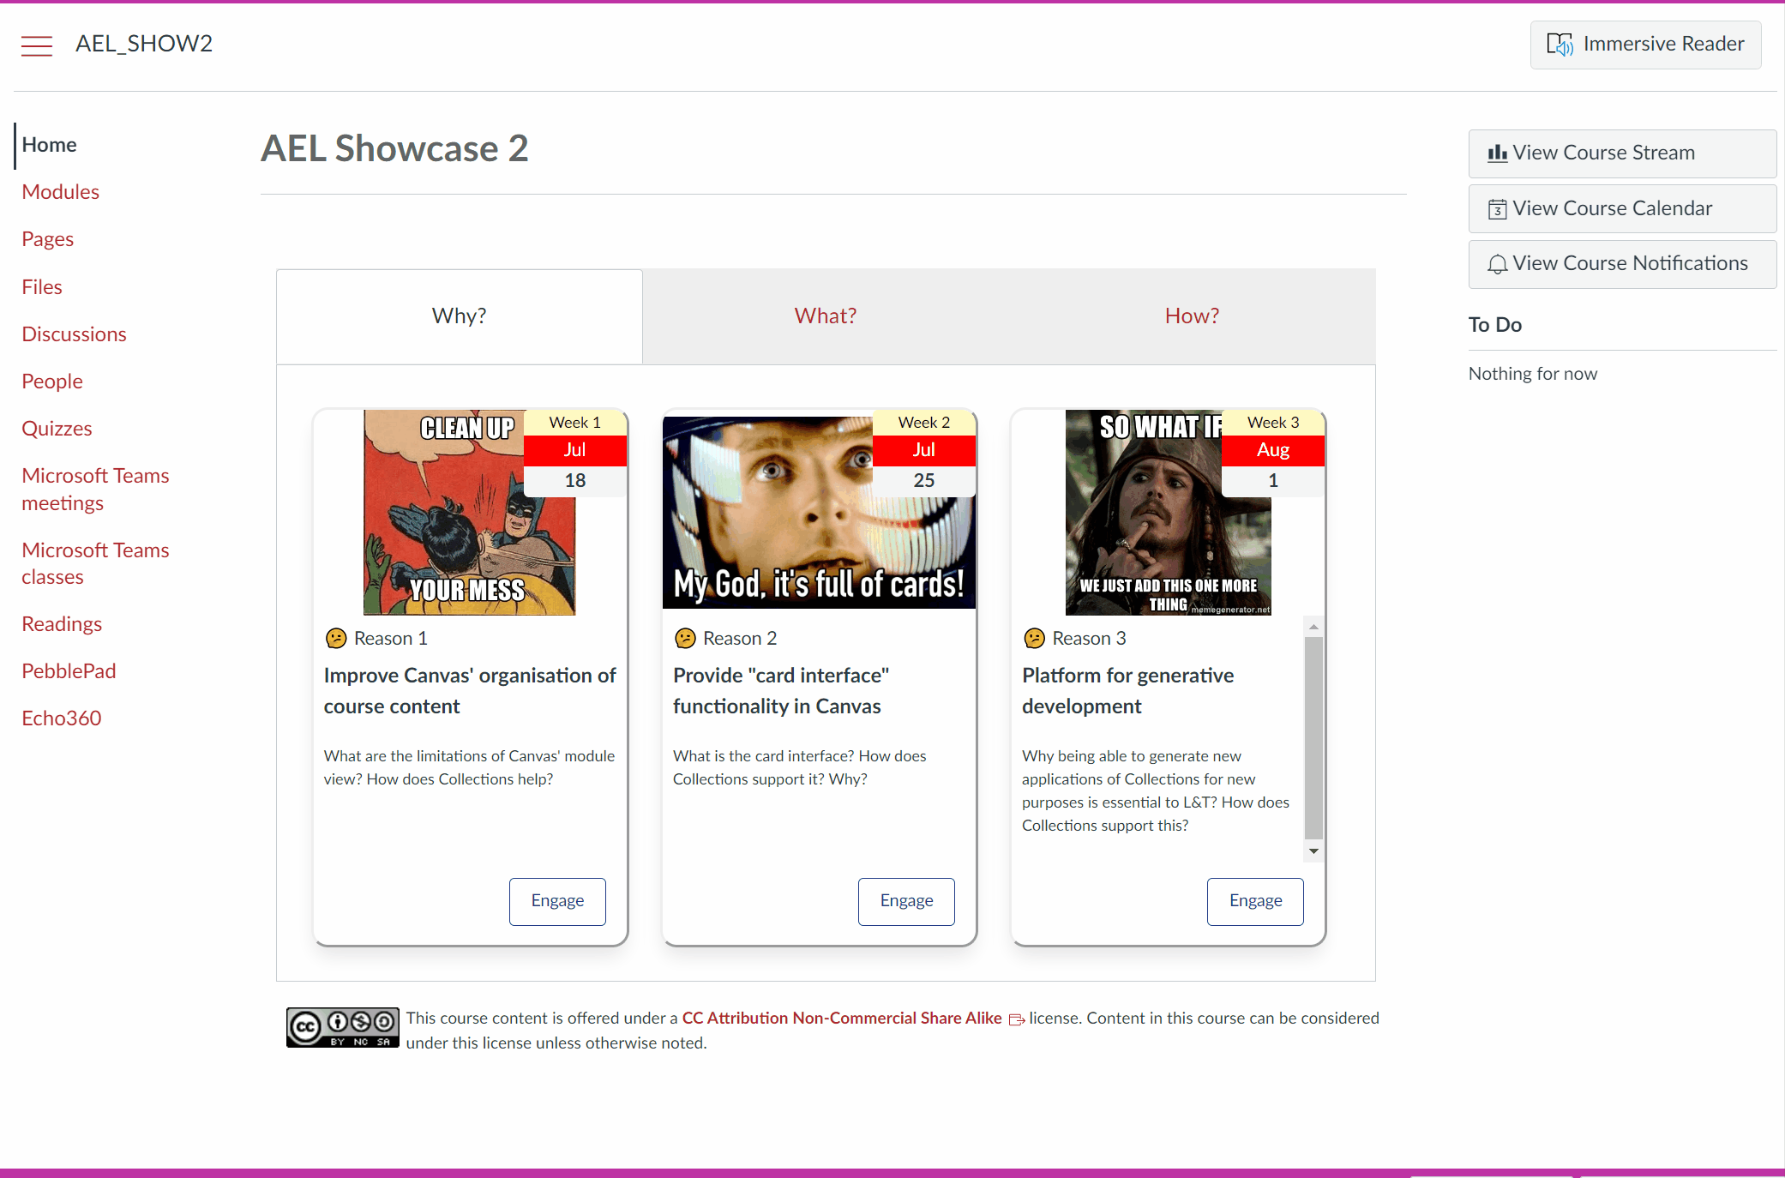Open CC Attribution Non-Commercial Share Alike link
The image size is (1785, 1178).
[x=841, y=1018]
